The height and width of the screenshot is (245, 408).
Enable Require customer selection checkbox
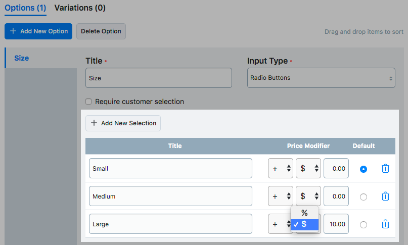coord(88,102)
